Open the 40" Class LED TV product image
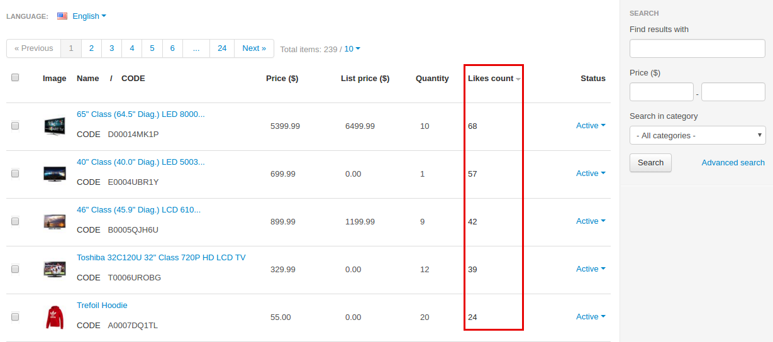The height and width of the screenshot is (342, 773). 55,174
